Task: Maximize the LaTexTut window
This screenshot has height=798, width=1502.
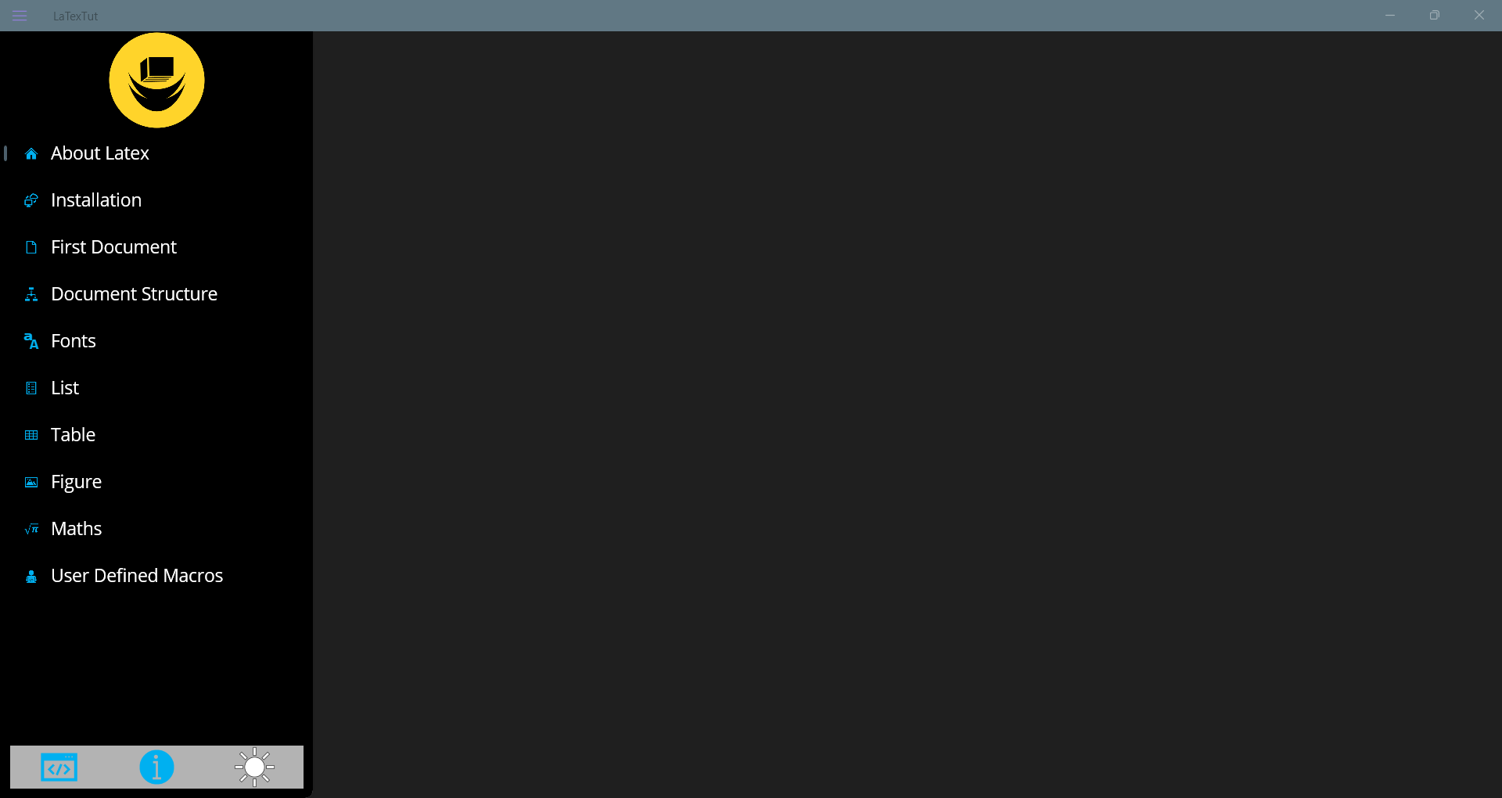Action: (1434, 16)
